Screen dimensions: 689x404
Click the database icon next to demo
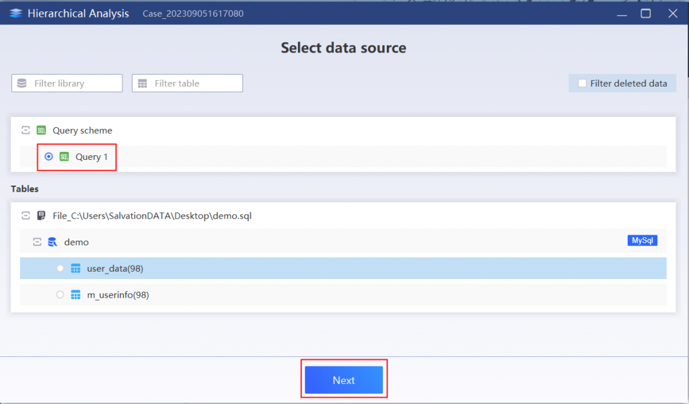(x=52, y=242)
